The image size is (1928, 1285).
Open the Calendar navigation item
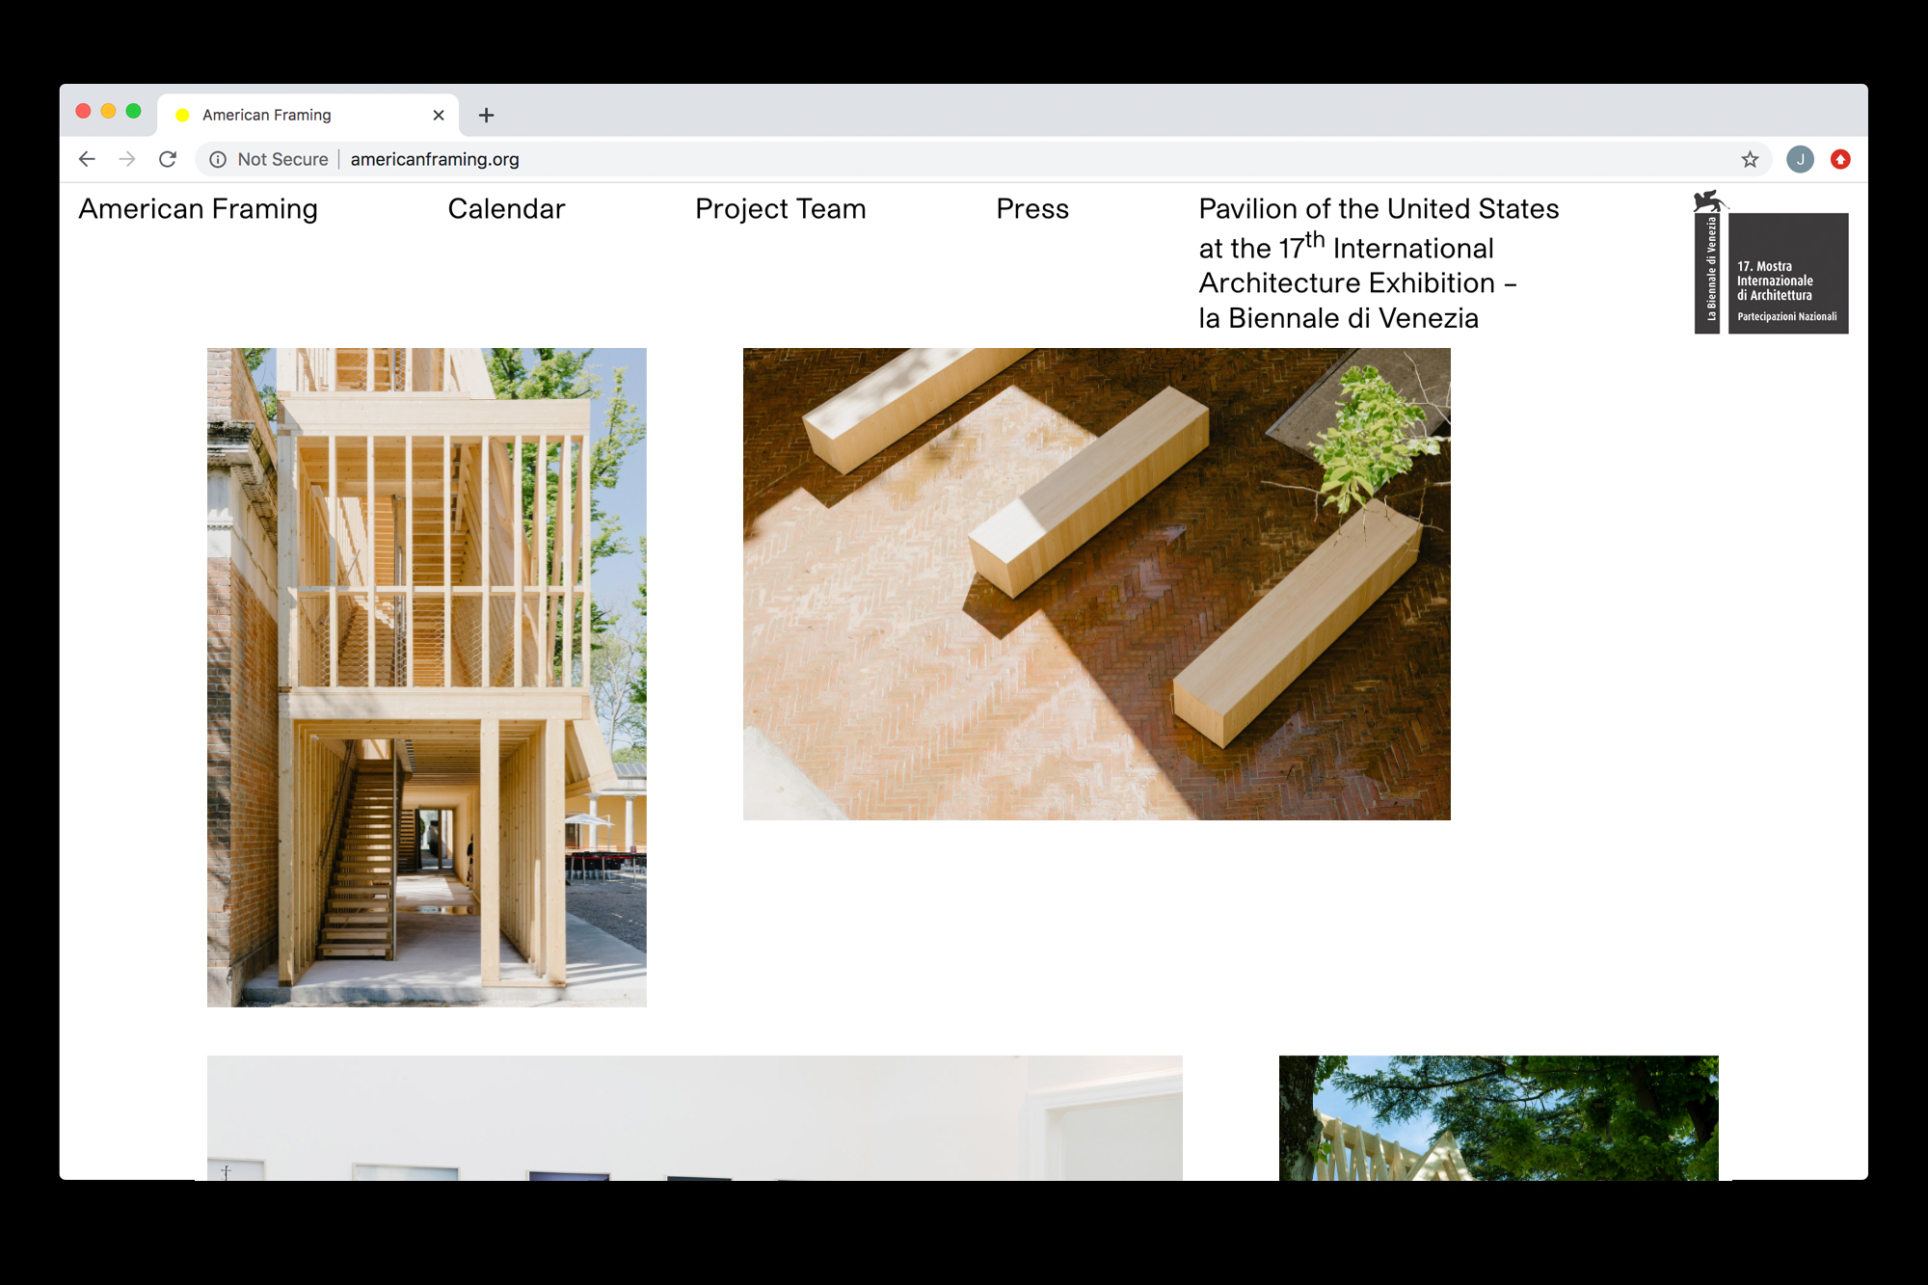coord(506,209)
